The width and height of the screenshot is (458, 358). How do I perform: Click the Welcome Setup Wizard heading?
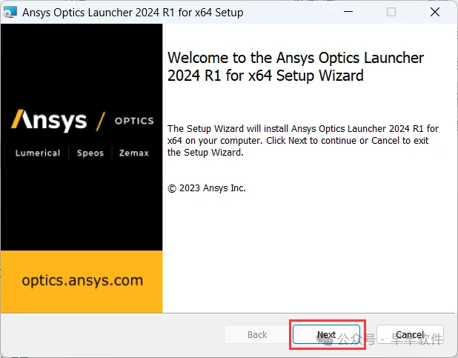[296, 67]
